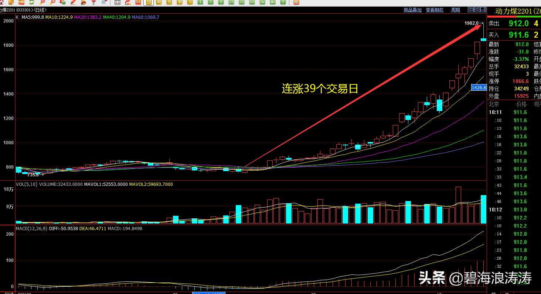Click the 买入 price 911.6

pyautogui.click(x=518, y=35)
